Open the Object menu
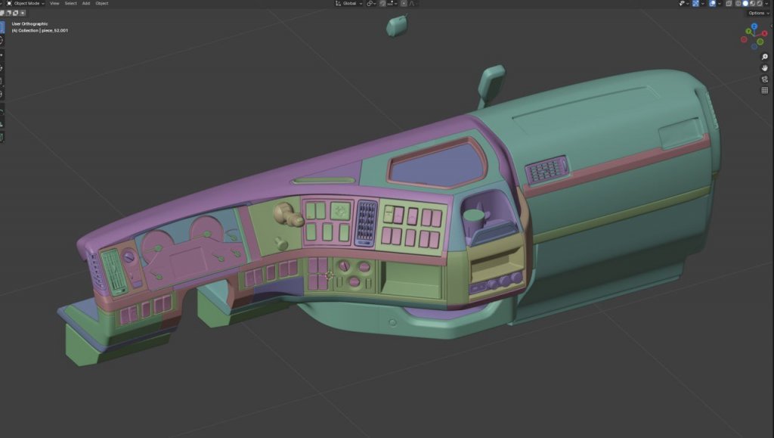 point(101,3)
